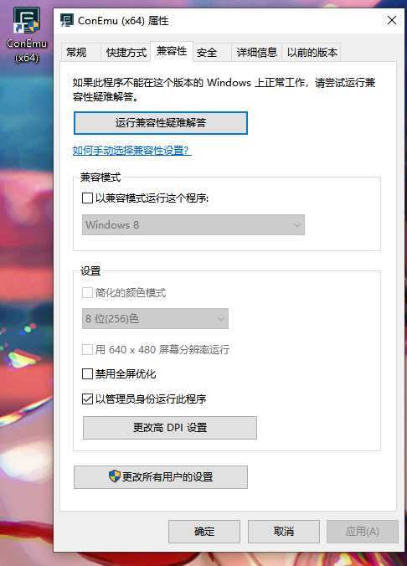The width and height of the screenshot is (407, 566).
Task: Toggle 禁用全屏优化 checkbox
Action: [87, 373]
